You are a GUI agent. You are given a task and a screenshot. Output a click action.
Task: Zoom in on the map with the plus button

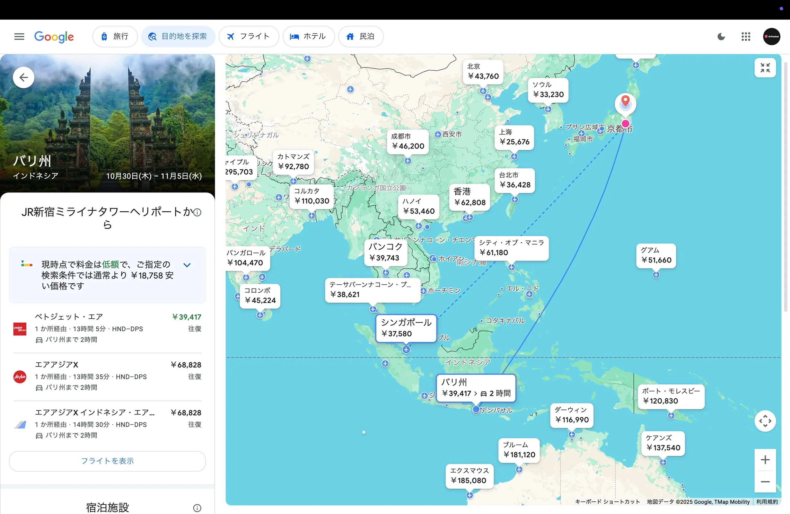tap(765, 459)
